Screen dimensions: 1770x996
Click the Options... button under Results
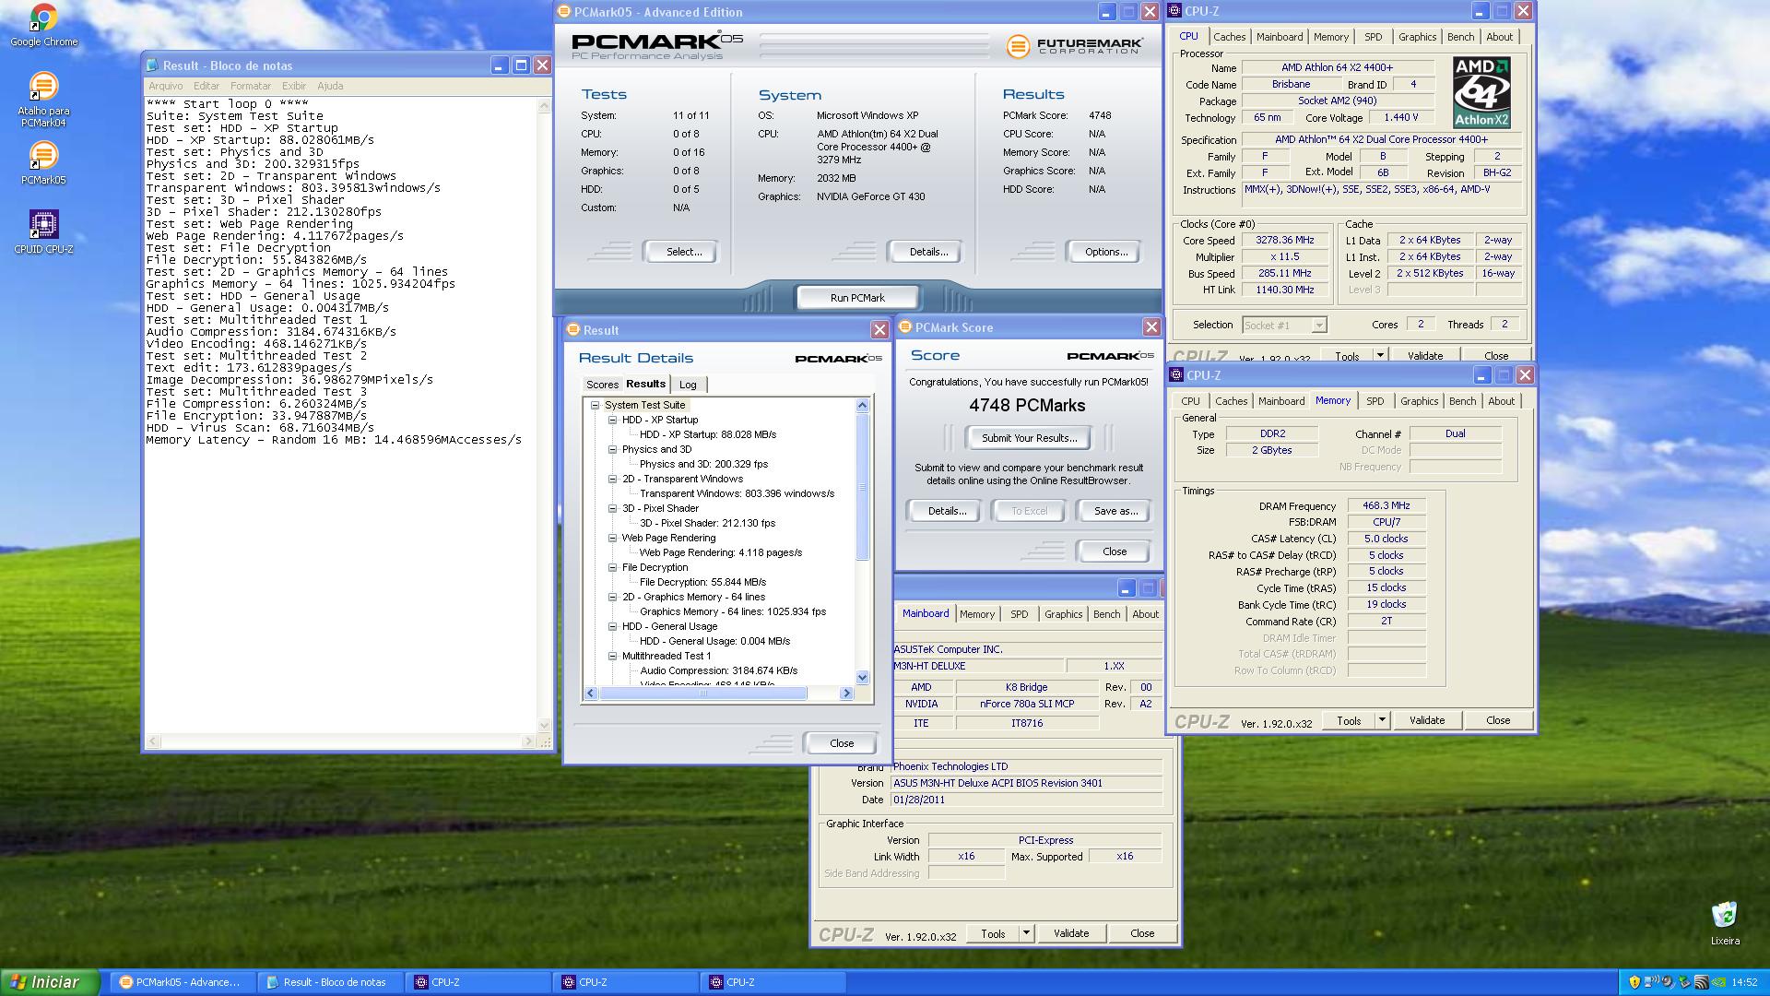pyautogui.click(x=1105, y=252)
